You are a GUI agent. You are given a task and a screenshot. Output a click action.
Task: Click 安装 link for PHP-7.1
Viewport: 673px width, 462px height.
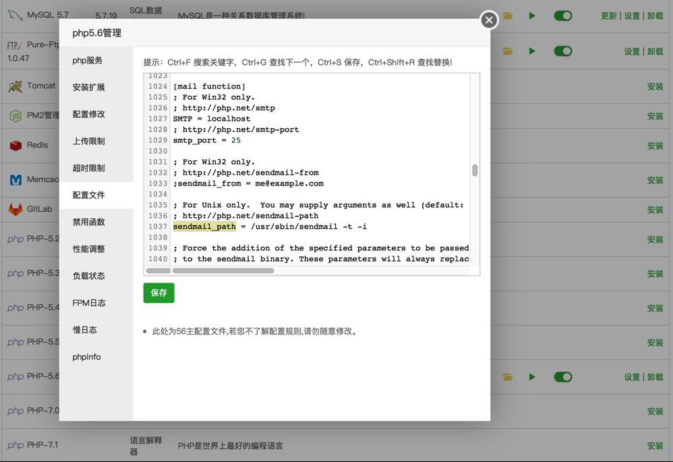[655, 446]
